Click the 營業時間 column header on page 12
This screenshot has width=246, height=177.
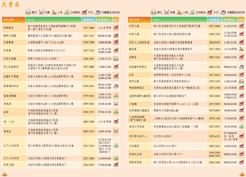coord(103,20)
